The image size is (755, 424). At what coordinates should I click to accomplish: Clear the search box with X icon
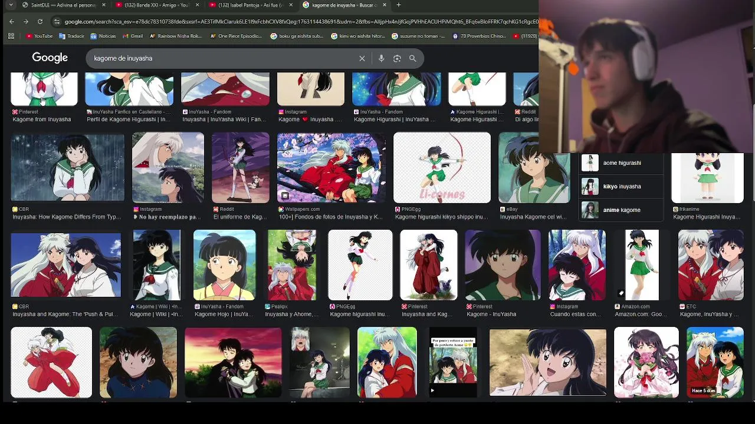click(362, 58)
